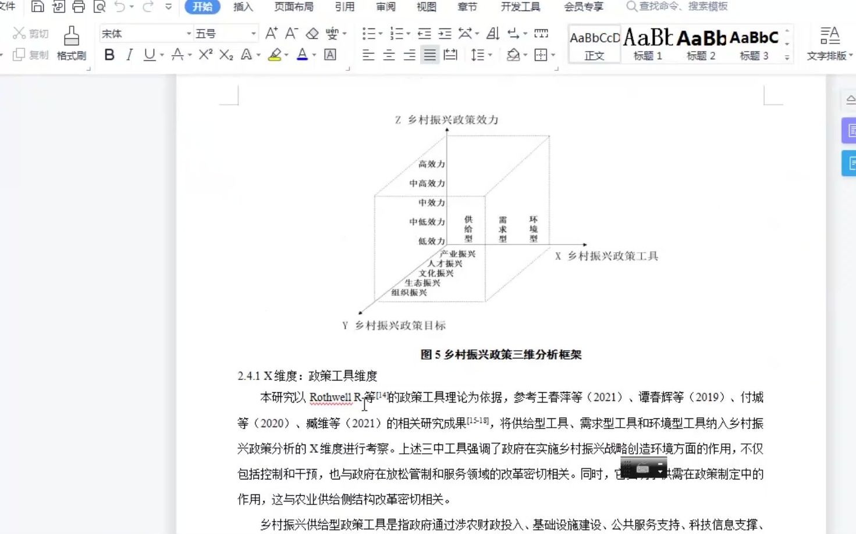The width and height of the screenshot is (856, 534).
Task: Click the Text Effects outlined A icon
Action: click(246, 55)
